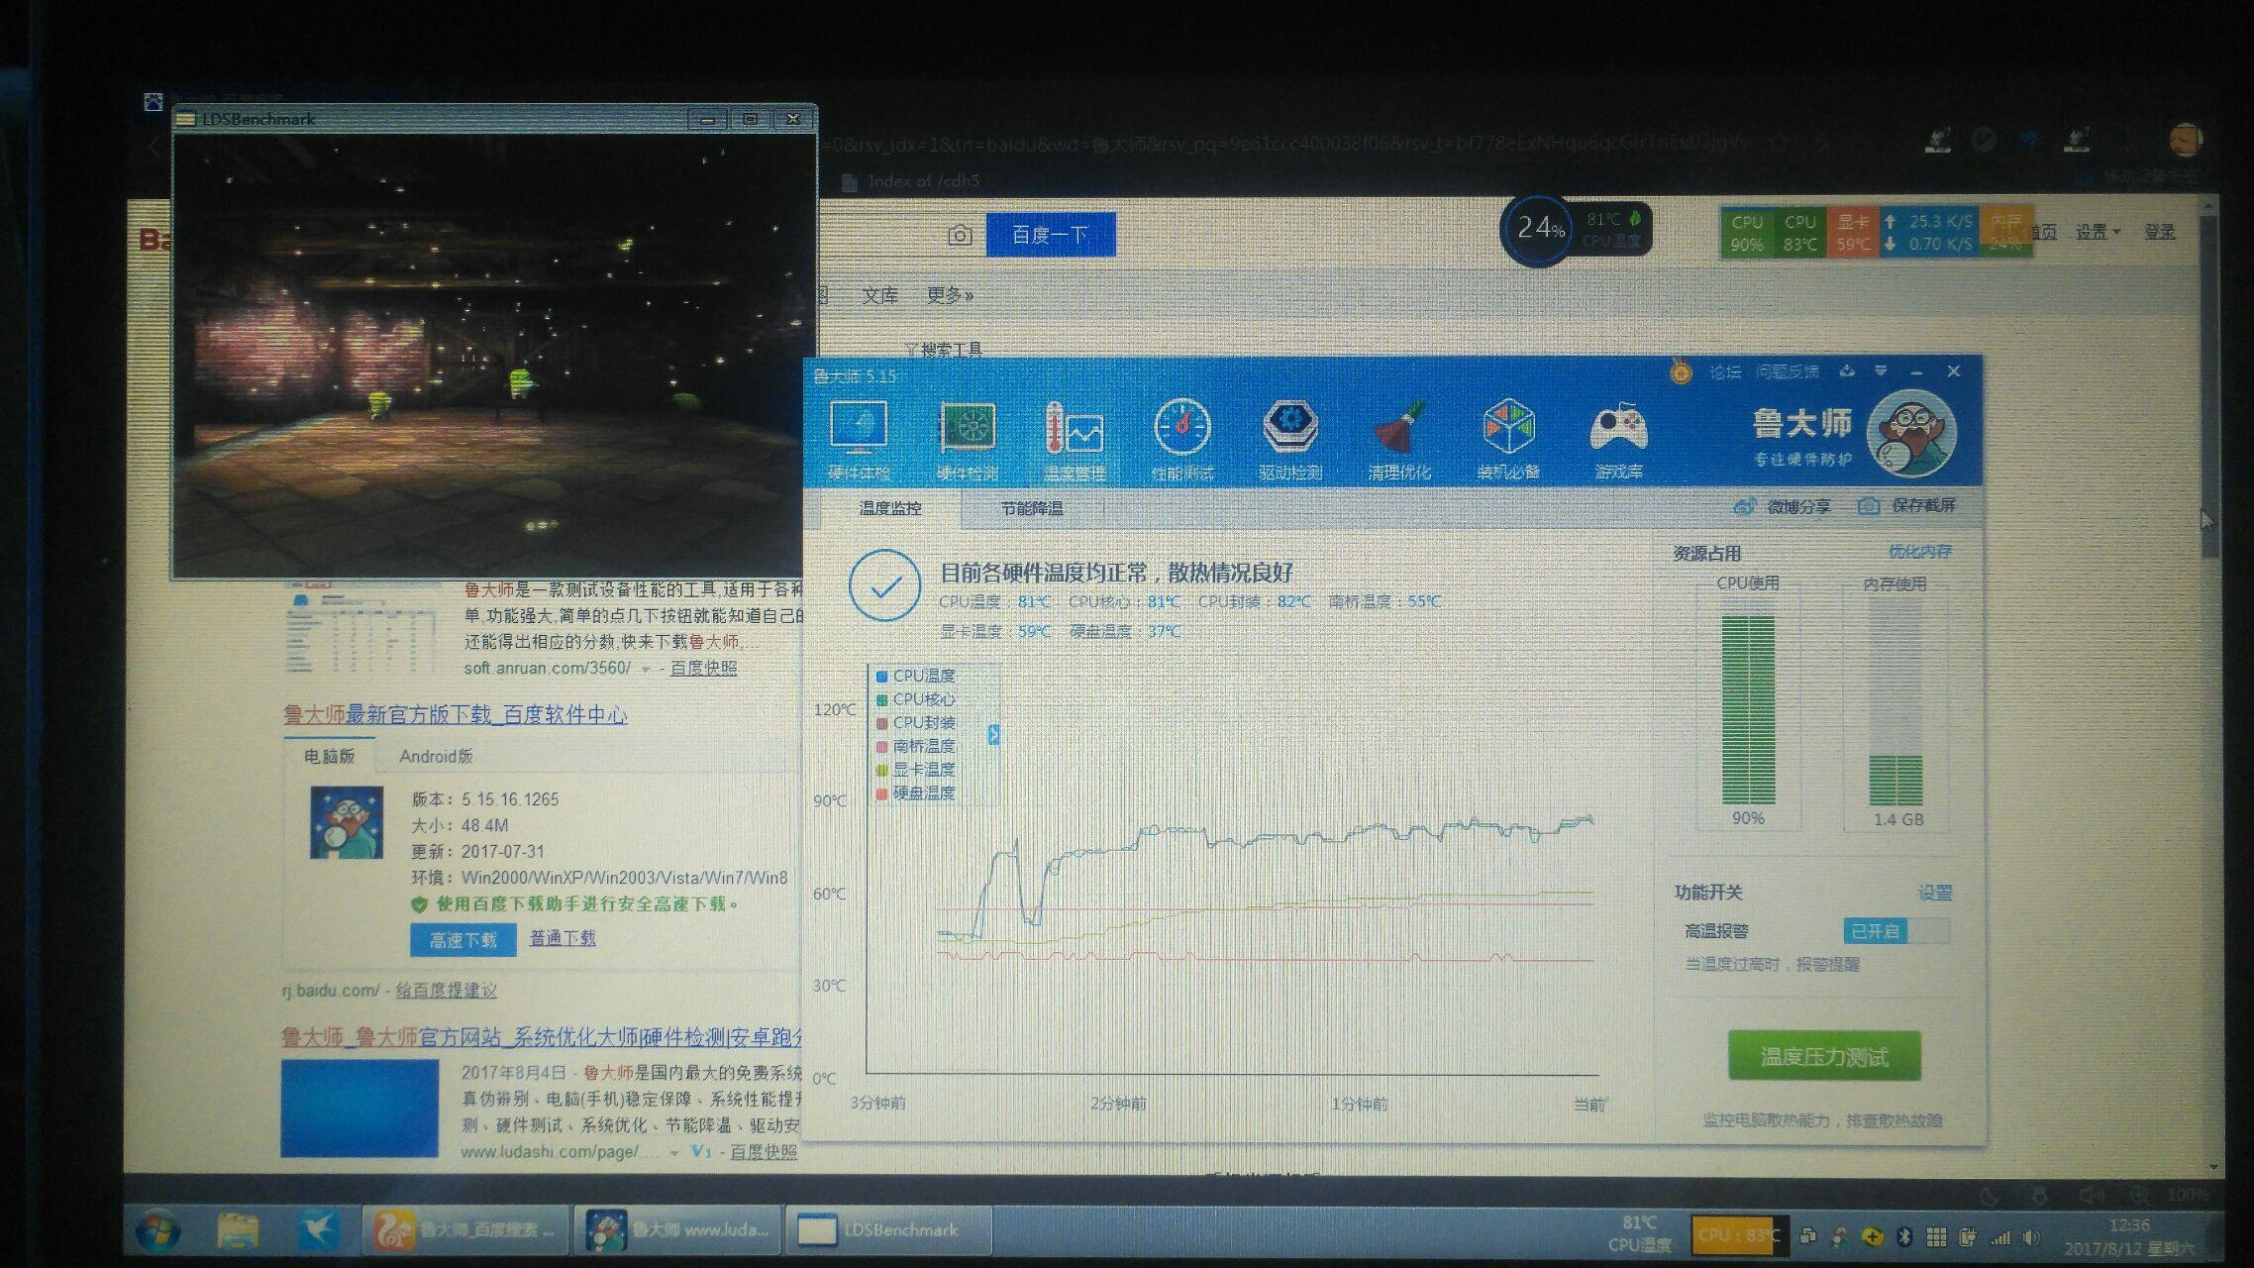Screen dimensions: 2254x1268
Task: Click CPU使用 usage bar meter
Action: [x=1748, y=709]
